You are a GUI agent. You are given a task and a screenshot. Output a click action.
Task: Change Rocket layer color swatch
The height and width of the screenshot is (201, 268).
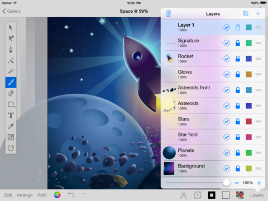[x=248, y=59]
